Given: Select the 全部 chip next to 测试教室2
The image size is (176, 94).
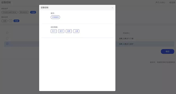Looking at the screenshot, I should [x=33, y=12].
